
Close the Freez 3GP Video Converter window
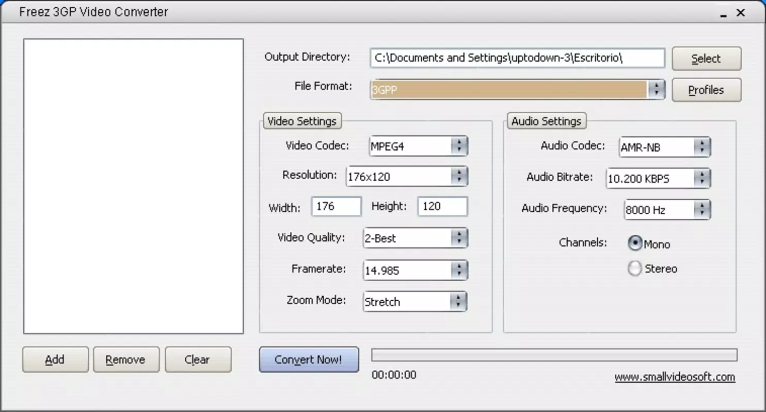tap(741, 13)
